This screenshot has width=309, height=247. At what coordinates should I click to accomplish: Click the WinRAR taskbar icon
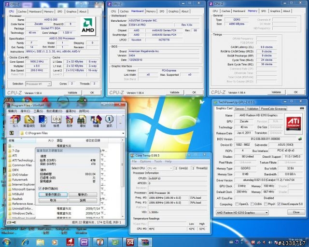click(145, 242)
